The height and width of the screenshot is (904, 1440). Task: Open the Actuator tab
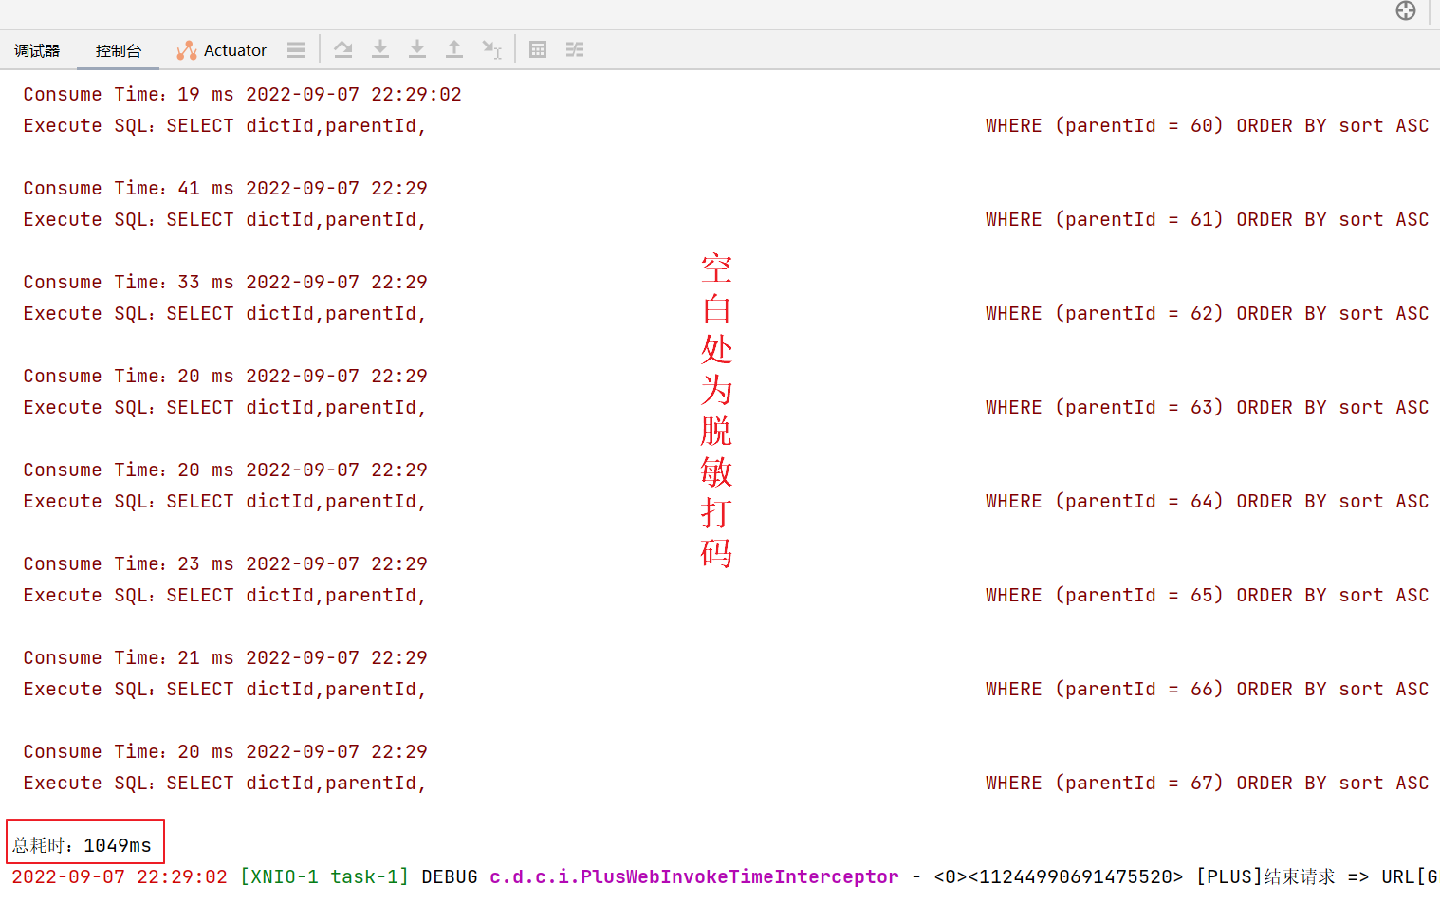coord(222,50)
